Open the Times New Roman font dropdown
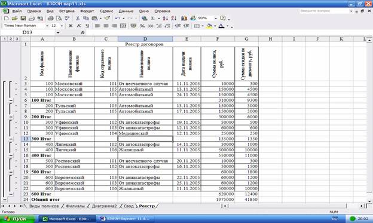Screen dimensions: 373x223 click(26, 26)
